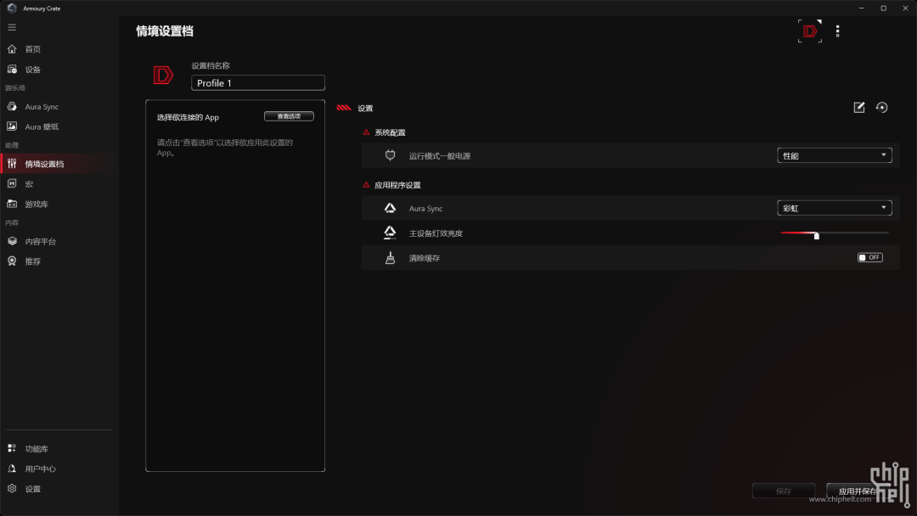Click the Armoury Crate title bar logo
The height and width of the screenshot is (516, 917).
pyautogui.click(x=12, y=8)
